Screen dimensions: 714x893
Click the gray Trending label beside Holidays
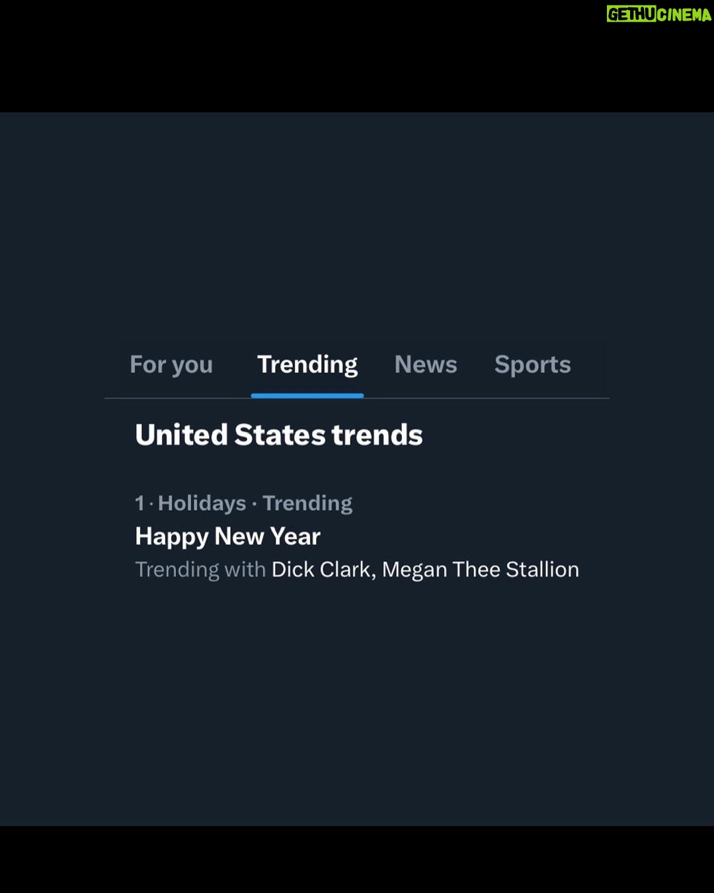(307, 503)
